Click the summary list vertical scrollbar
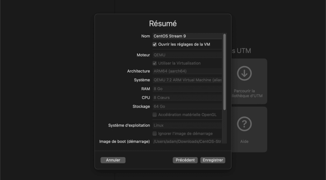Viewport: 326px width, 180px height. pos(224,72)
